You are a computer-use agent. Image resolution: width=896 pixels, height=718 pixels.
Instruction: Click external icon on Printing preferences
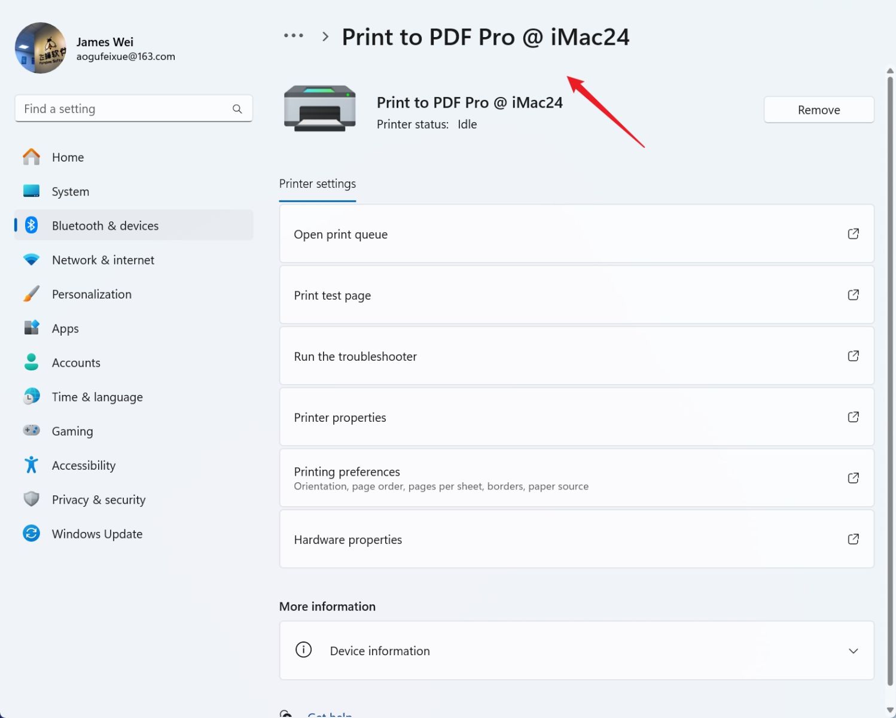pos(854,478)
